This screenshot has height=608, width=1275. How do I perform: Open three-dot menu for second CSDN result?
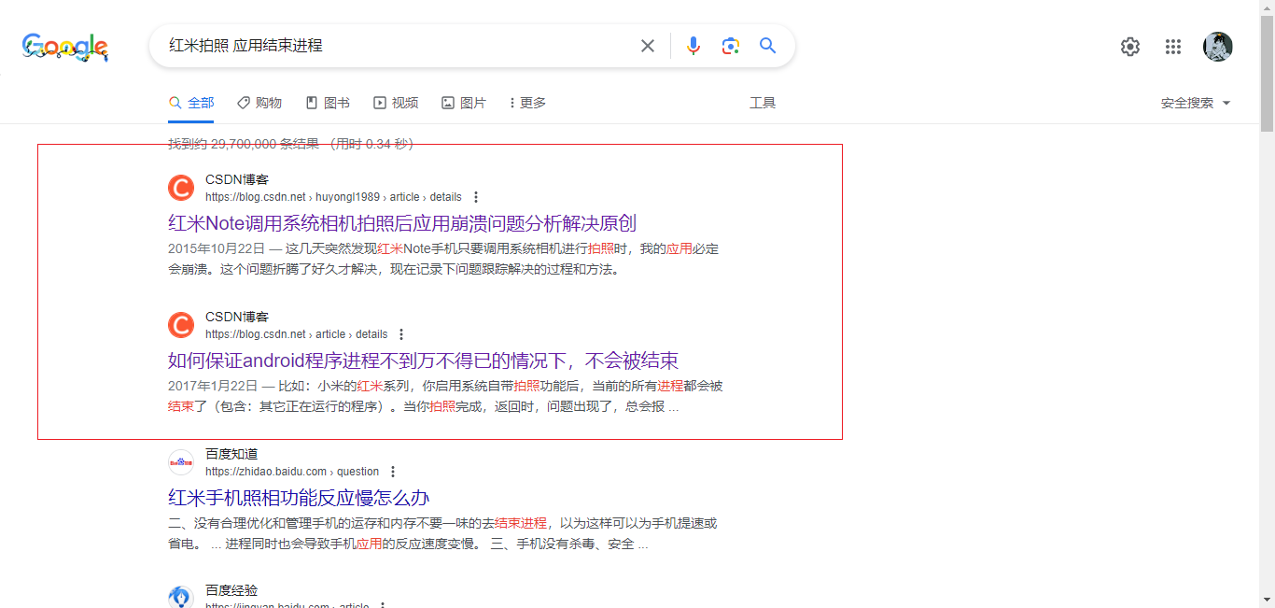pyautogui.click(x=401, y=334)
